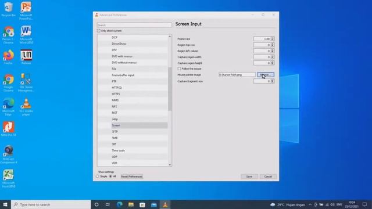Open File Explorer from the taskbar
Viewport: 372px width, 209px height.
point(131,204)
